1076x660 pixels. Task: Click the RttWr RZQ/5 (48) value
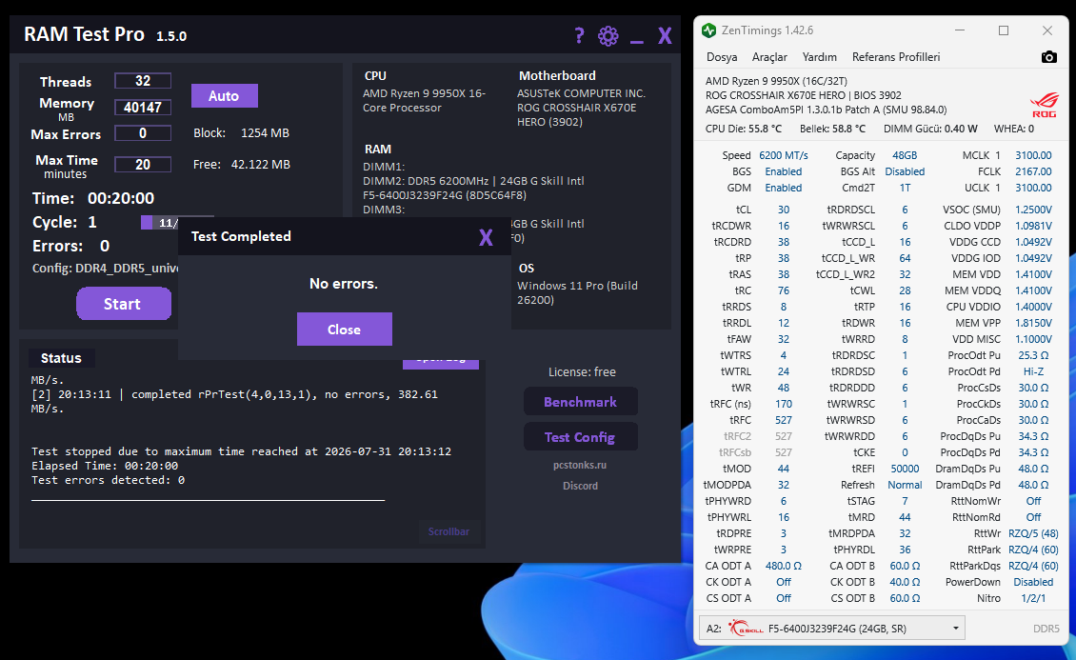point(1033,533)
